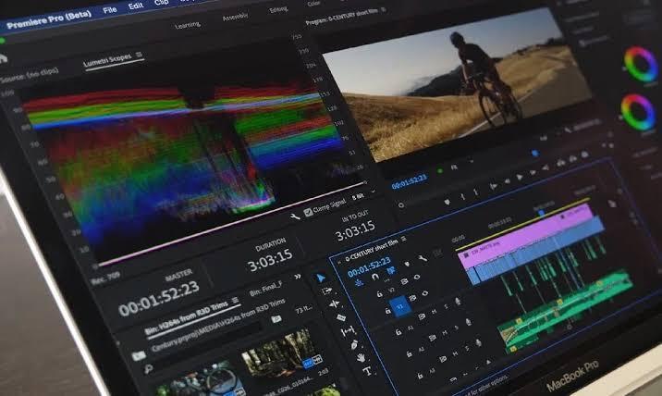662x396 pixels.
Task: Select the Type tool
Action: coord(367,371)
